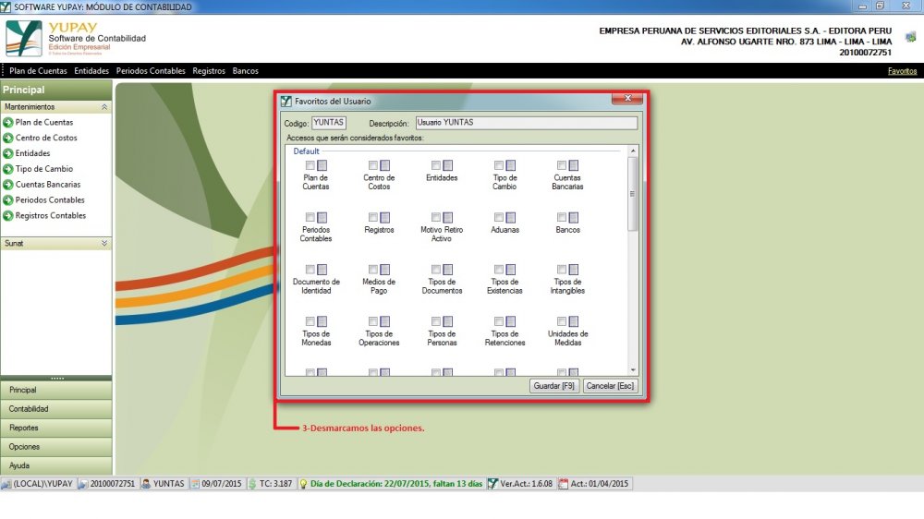This screenshot has height=519, width=924.
Task: Toggle the Unidades de Medidas checkbox
Action: click(x=562, y=321)
